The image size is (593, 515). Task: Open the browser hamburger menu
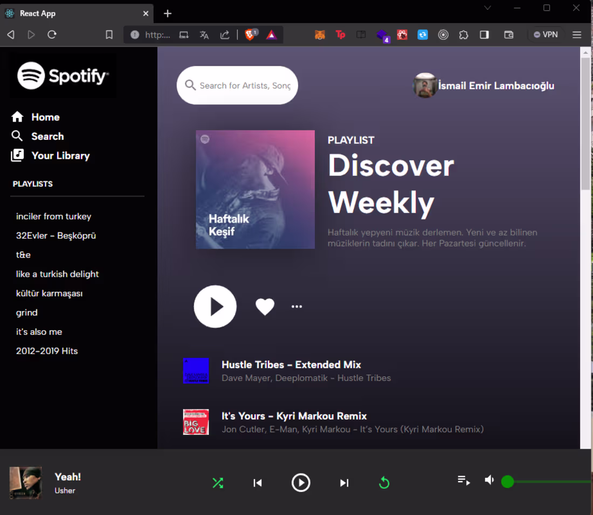click(576, 34)
